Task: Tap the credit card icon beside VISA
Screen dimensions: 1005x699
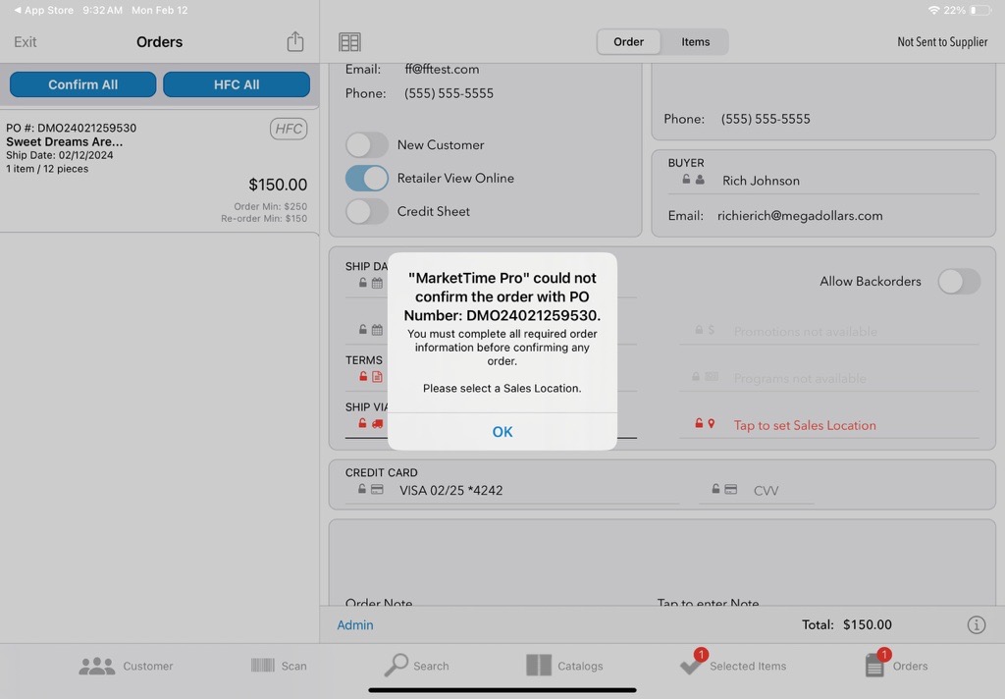Action: [377, 489]
